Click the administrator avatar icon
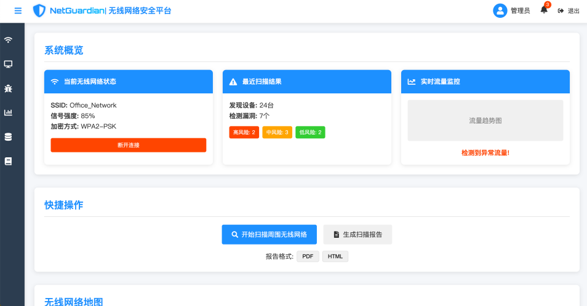587x306 pixels. tap(500, 11)
